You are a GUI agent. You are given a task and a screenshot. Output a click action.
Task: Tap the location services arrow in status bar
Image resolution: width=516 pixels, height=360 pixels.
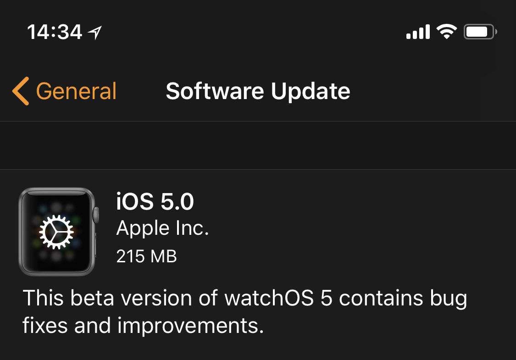click(95, 33)
